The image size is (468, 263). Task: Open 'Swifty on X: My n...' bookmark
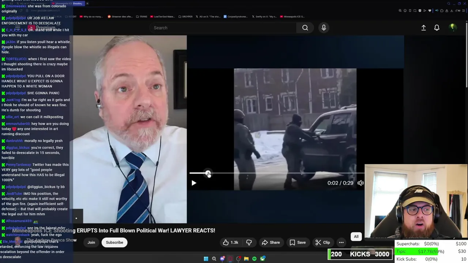pyautogui.click(x=264, y=16)
